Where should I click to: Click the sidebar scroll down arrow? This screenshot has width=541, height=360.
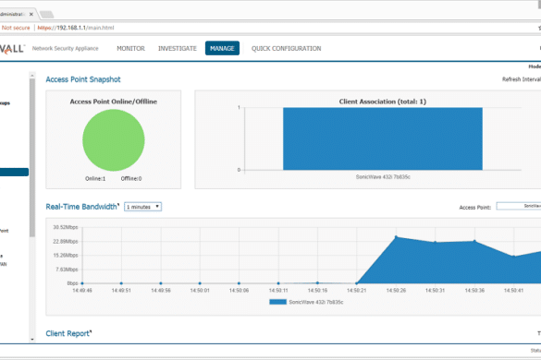(x=32, y=340)
